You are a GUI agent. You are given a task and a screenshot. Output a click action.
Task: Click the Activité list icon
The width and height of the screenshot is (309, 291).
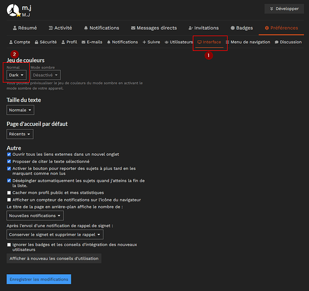(51, 28)
